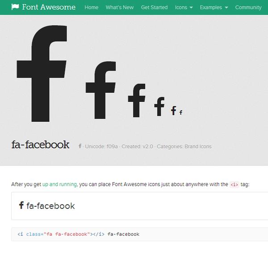Image resolution: width=268 pixels, height=254 pixels.
Task: Click the fourth Facebook f icon preview
Action: click(x=159, y=107)
